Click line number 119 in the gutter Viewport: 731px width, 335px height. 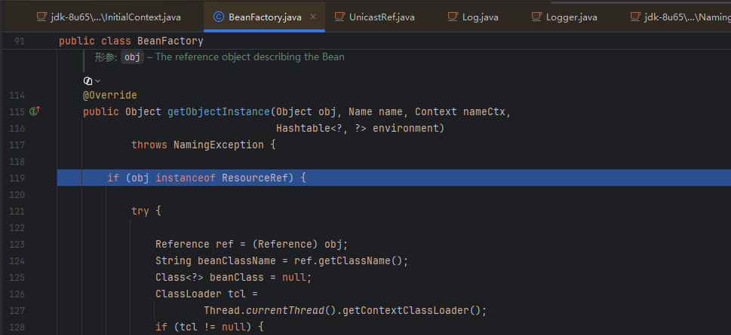click(x=17, y=178)
